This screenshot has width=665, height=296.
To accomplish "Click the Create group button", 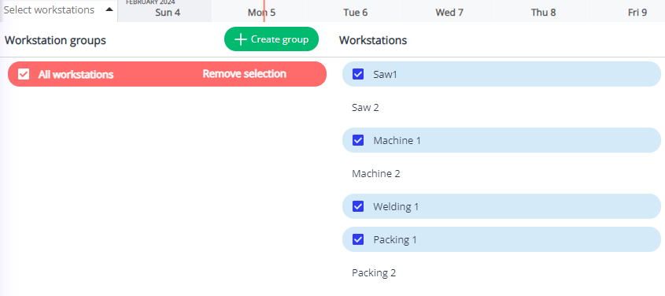I will pyautogui.click(x=272, y=39).
